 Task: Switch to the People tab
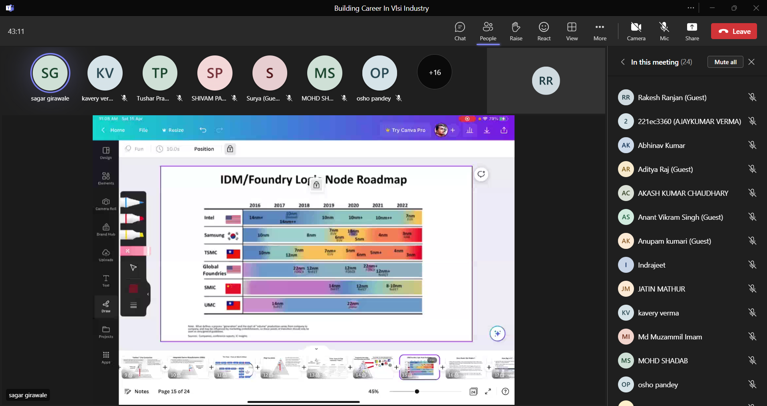488,32
